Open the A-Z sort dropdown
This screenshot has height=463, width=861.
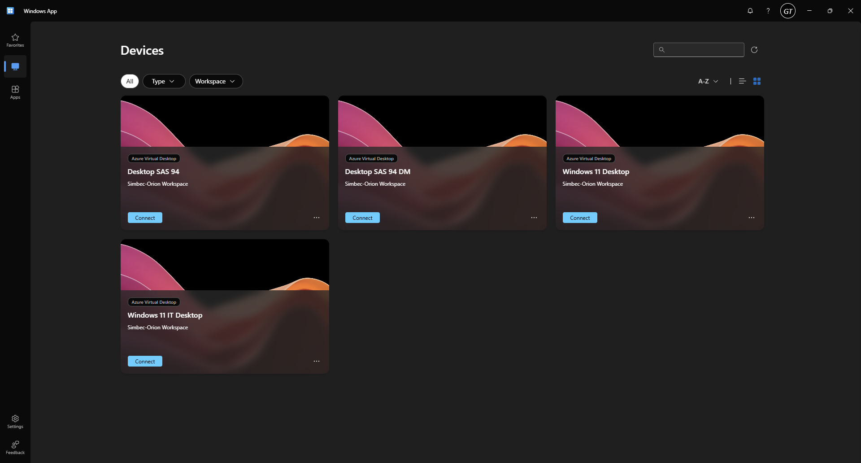708,81
